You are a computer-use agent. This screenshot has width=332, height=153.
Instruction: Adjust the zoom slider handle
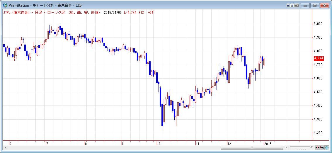click(311, 147)
